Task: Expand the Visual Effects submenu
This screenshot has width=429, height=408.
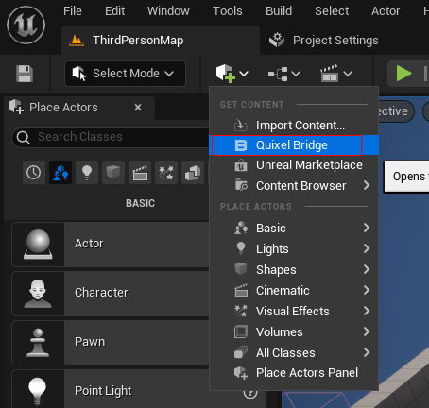Action: (x=294, y=311)
